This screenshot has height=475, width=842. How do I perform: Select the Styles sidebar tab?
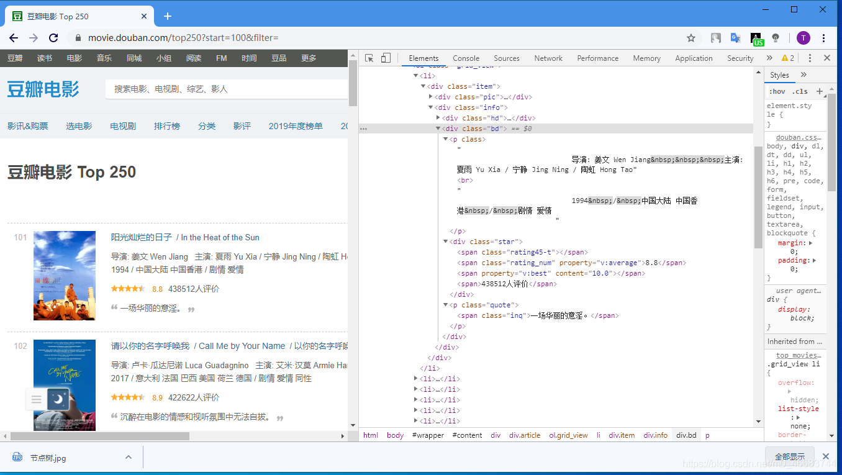coord(779,75)
